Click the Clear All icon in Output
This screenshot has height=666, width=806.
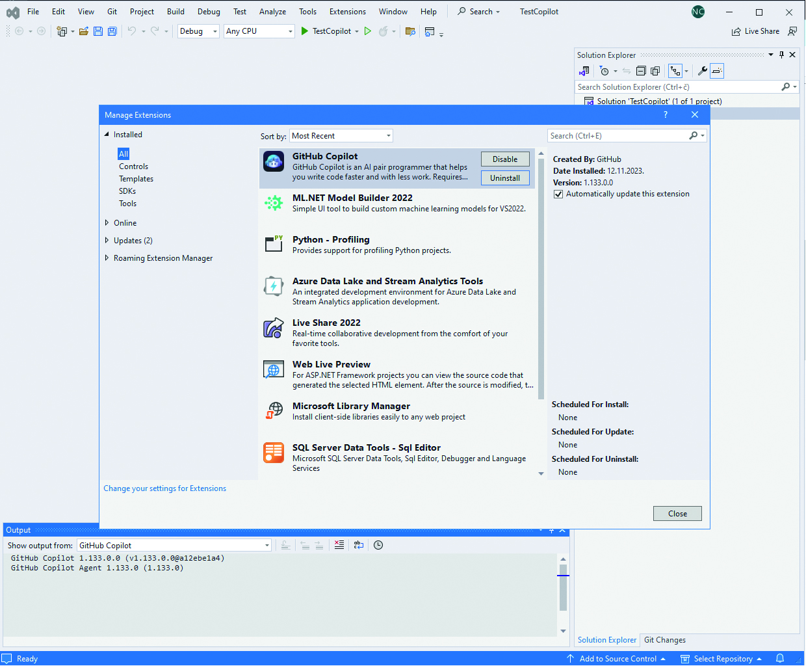click(339, 545)
